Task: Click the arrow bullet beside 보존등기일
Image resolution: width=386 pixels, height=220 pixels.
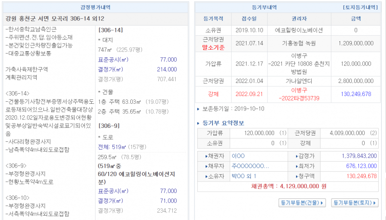Action: (x=199, y=109)
